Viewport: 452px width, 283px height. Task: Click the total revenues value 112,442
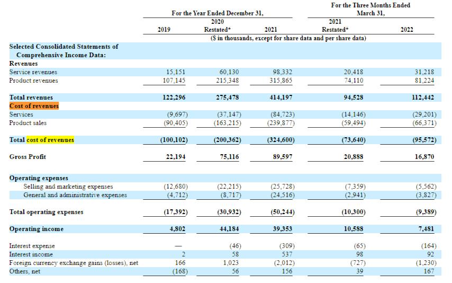pos(422,98)
